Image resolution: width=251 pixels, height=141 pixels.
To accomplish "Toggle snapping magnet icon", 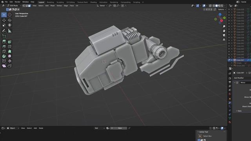I will click(x=115, y=5).
